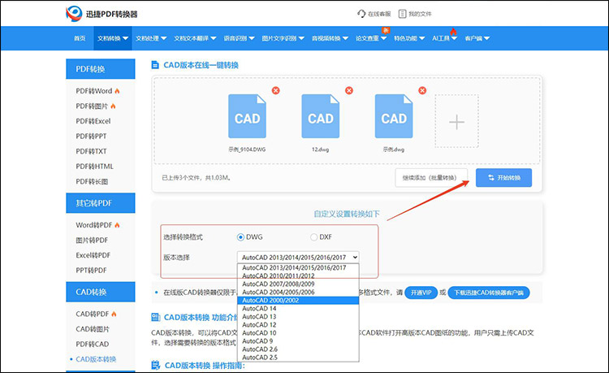
Task: Open 文档转换 navigation menu
Action: (x=113, y=38)
